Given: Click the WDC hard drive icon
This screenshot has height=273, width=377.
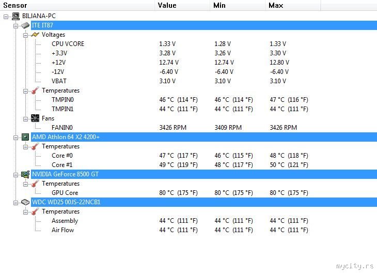Looking at the screenshot, I should [25, 202].
